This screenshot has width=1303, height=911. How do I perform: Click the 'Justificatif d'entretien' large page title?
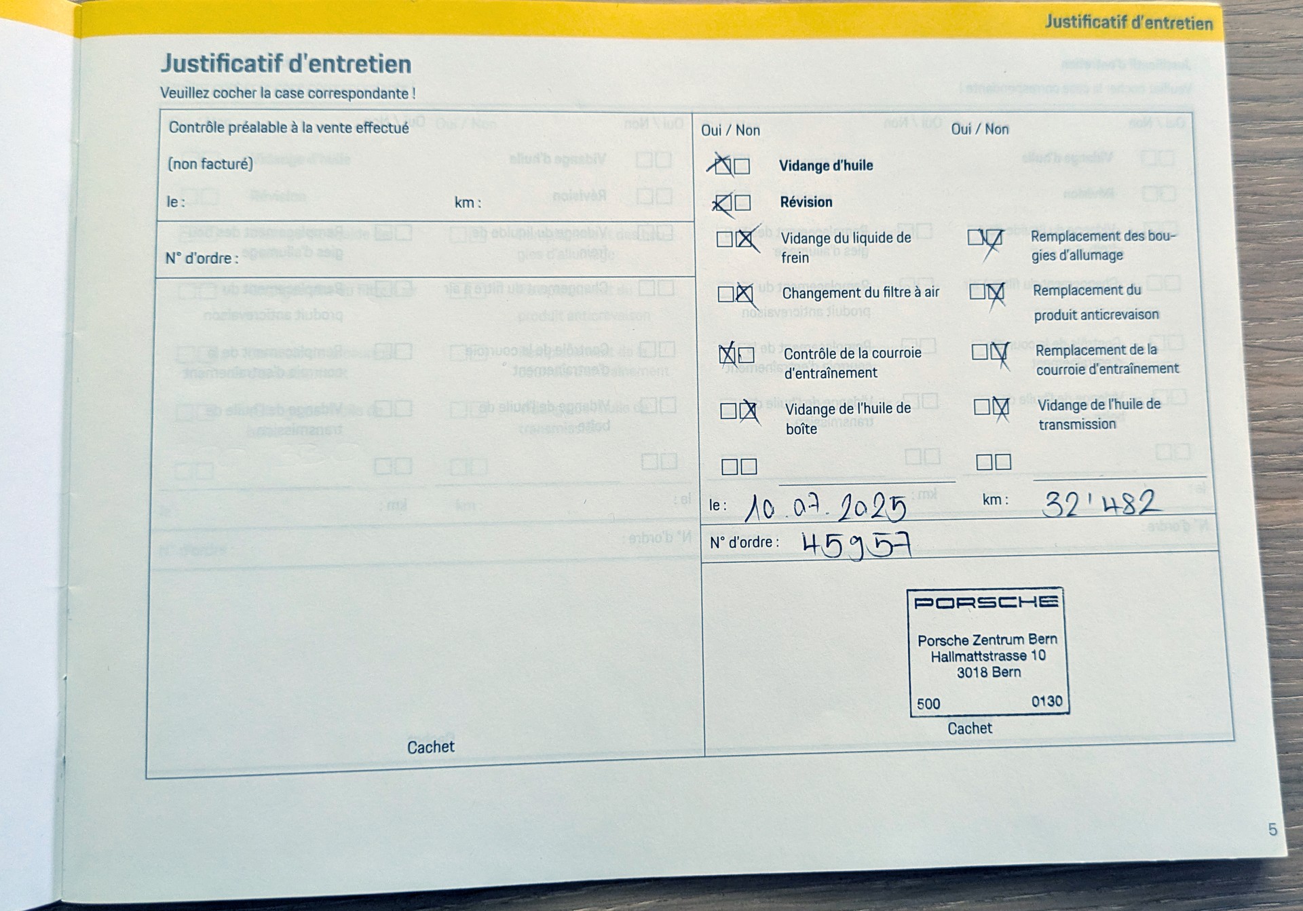(286, 64)
